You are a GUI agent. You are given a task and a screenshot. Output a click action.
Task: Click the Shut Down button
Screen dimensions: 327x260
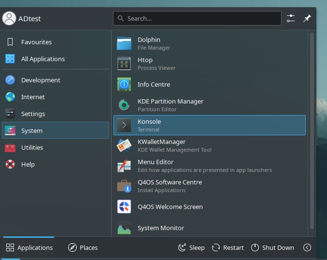coord(272,247)
